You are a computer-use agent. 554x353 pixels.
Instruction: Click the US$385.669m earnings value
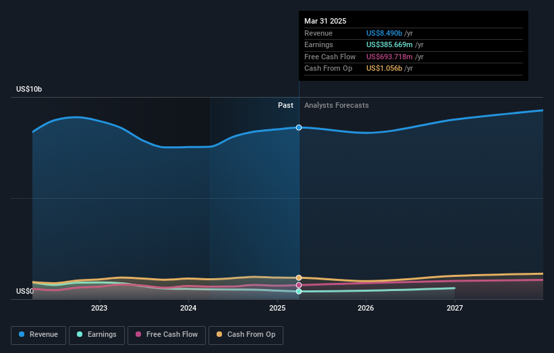[389, 44]
